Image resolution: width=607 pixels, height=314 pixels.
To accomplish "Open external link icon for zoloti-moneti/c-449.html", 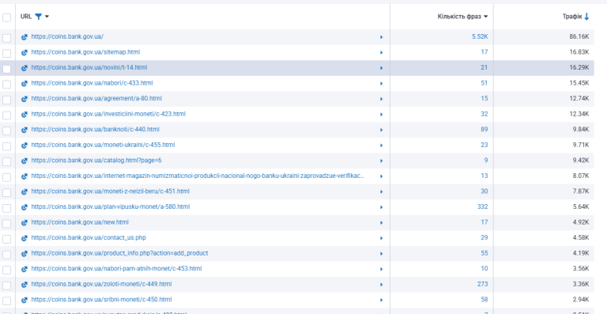I will [x=25, y=285].
